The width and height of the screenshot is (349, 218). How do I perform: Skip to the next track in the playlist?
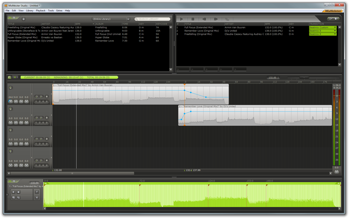pos(216,19)
